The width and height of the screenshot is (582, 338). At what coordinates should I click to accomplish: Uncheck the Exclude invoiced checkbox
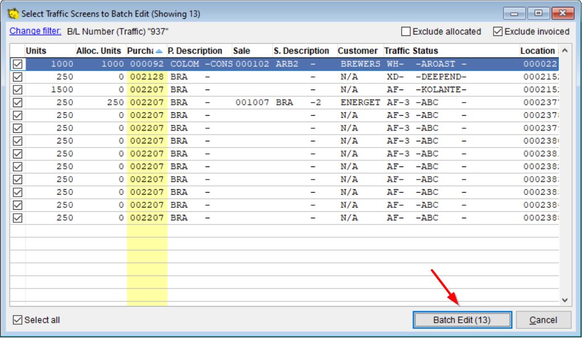pyautogui.click(x=498, y=31)
